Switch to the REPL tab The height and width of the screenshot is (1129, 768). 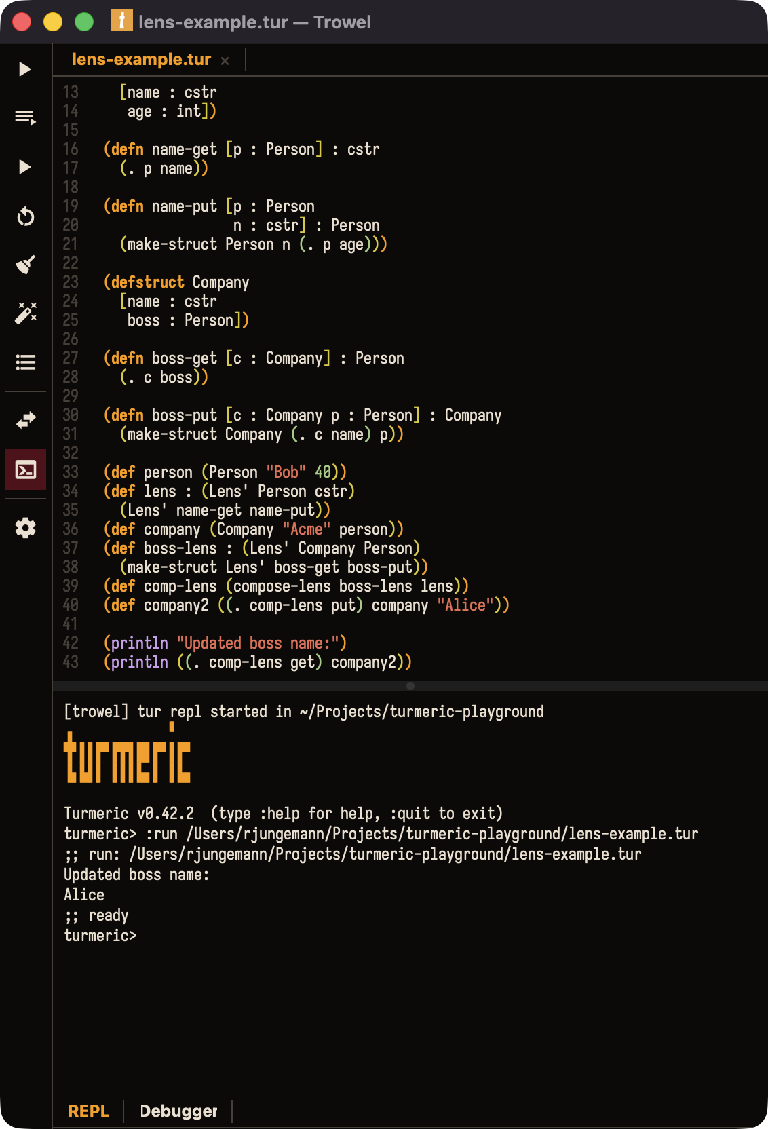pyautogui.click(x=88, y=1111)
